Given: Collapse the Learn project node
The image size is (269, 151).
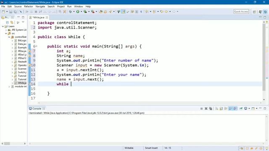Looking at the screenshot, I should (3, 26).
